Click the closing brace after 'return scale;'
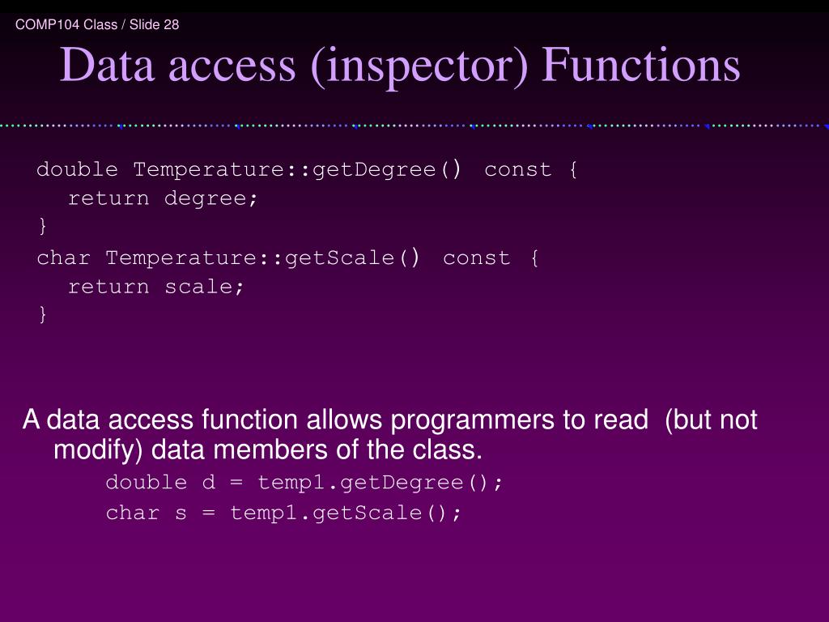The width and height of the screenshot is (829, 622). [x=43, y=315]
